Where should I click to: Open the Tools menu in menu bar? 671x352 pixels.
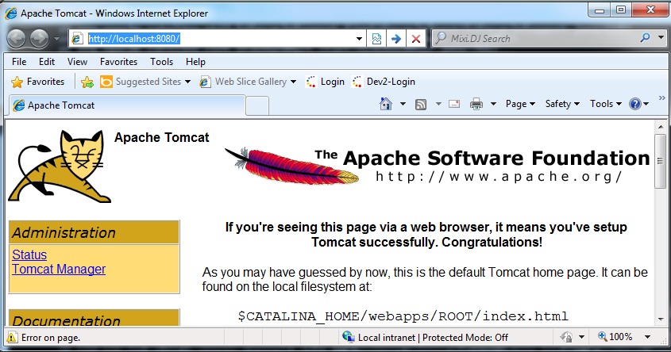click(161, 62)
